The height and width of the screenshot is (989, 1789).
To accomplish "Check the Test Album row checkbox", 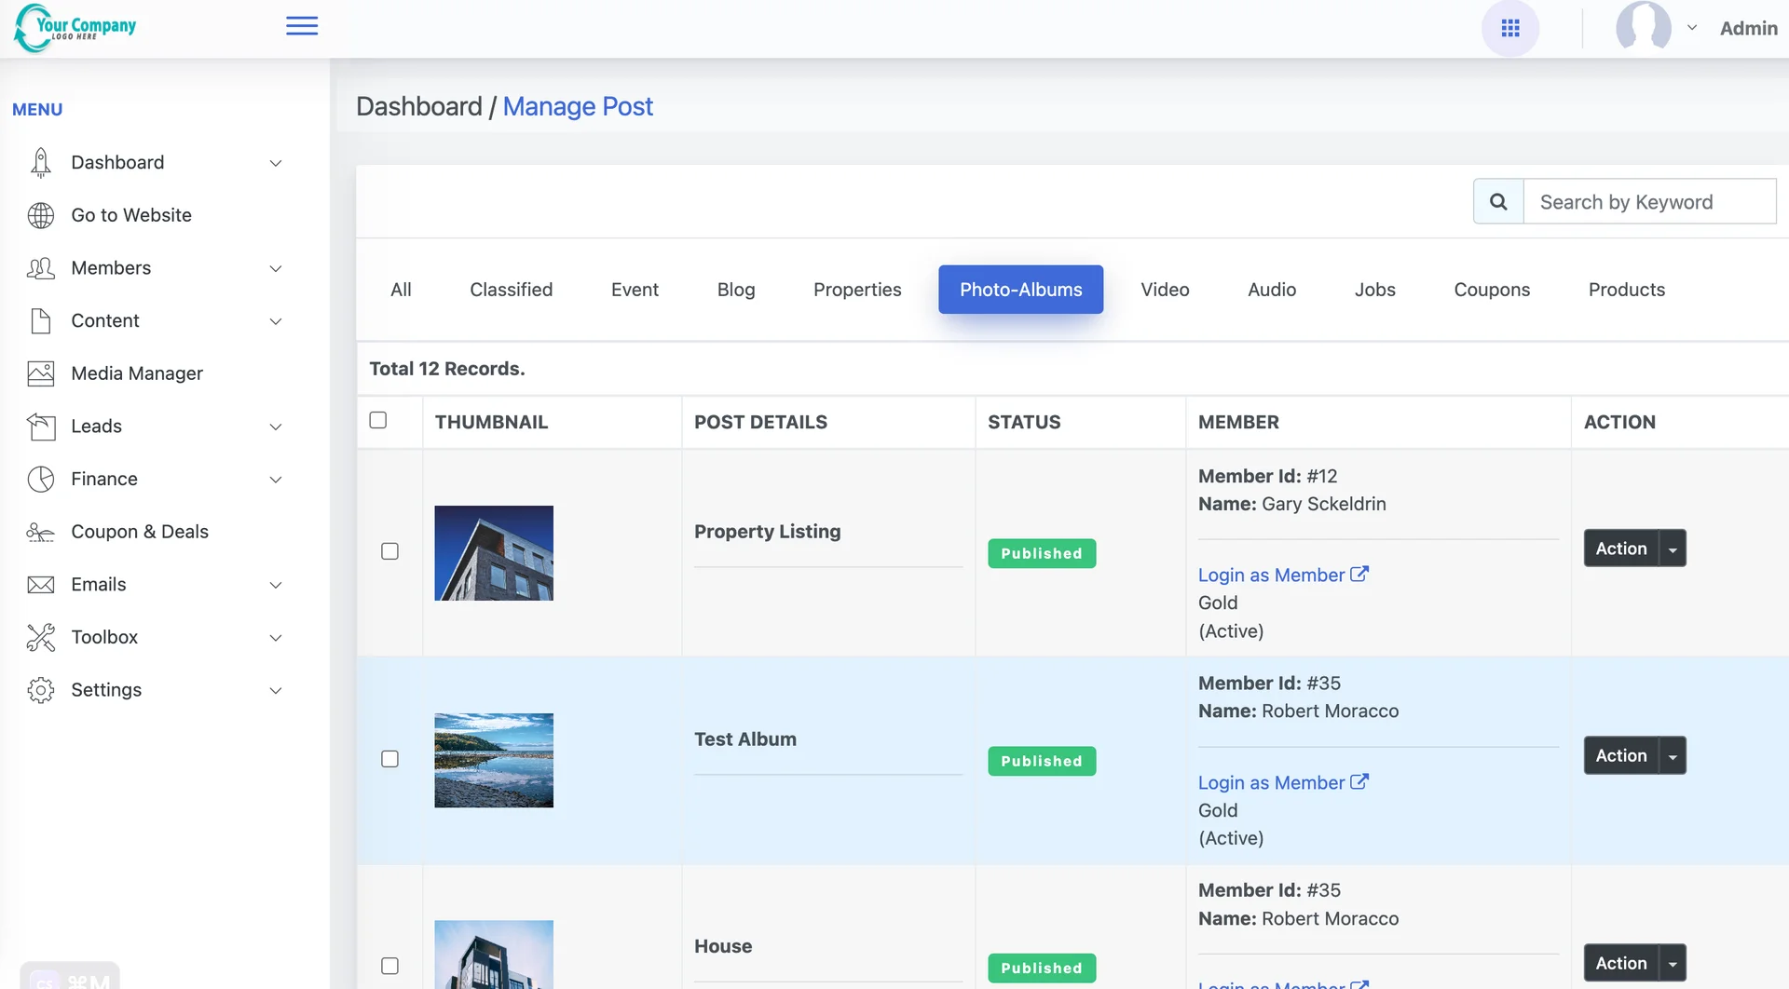I will pyautogui.click(x=389, y=759).
